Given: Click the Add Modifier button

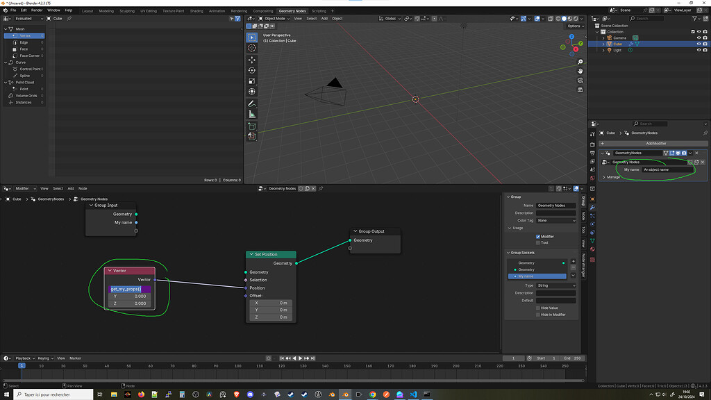Looking at the screenshot, I should coord(653,143).
